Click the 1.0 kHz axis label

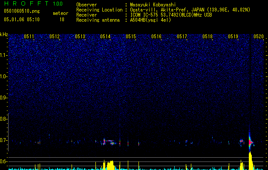3,76
